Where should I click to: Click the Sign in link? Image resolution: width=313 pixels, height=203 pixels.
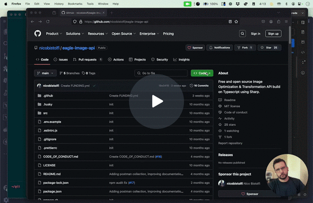tap(255, 34)
